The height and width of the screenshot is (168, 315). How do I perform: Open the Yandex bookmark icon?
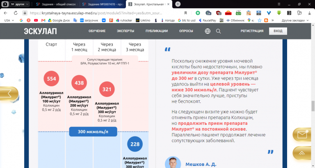[29, 20]
